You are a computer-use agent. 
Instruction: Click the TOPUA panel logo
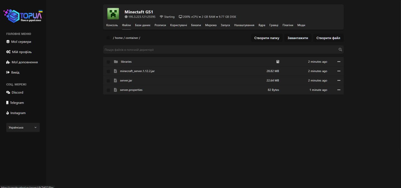[x=23, y=16]
